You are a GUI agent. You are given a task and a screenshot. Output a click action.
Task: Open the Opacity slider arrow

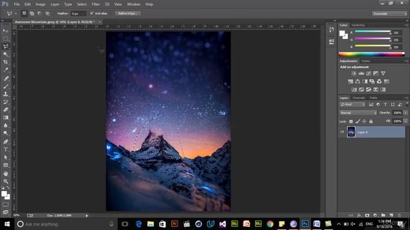pyautogui.click(x=406, y=113)
